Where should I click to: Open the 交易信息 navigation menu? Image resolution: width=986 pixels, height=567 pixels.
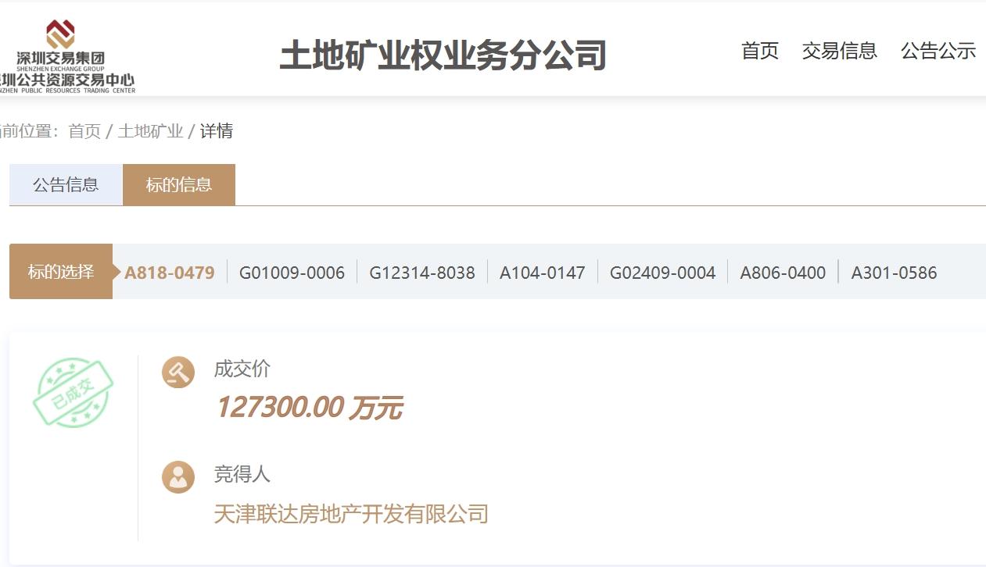pos(840,51)
